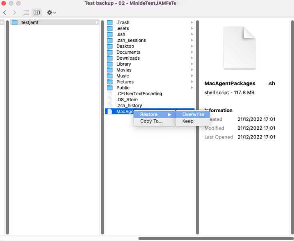Select the testjamf folder icon
The width and height of the screenshot is (294, 241).
tap(15, 22)
